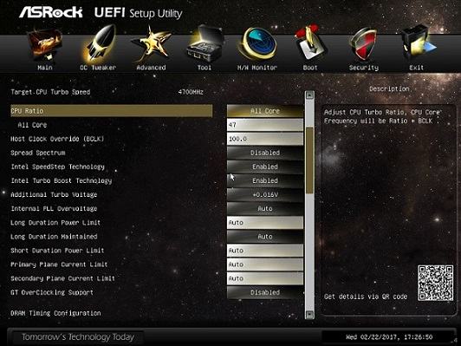Switch to the Security tab label

pos(364,68)
